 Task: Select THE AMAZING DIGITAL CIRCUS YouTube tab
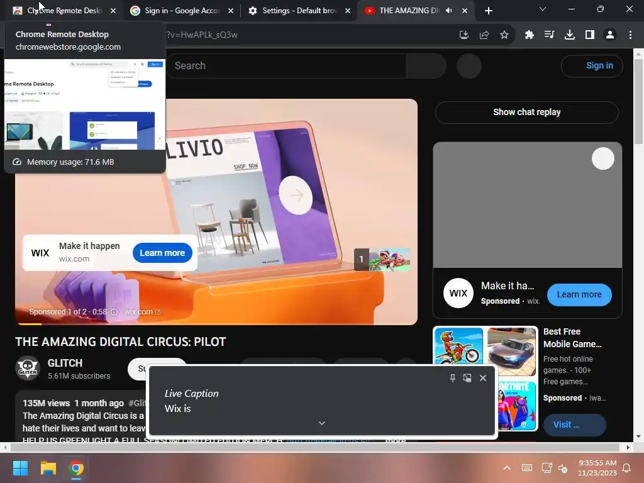point(409,11)
